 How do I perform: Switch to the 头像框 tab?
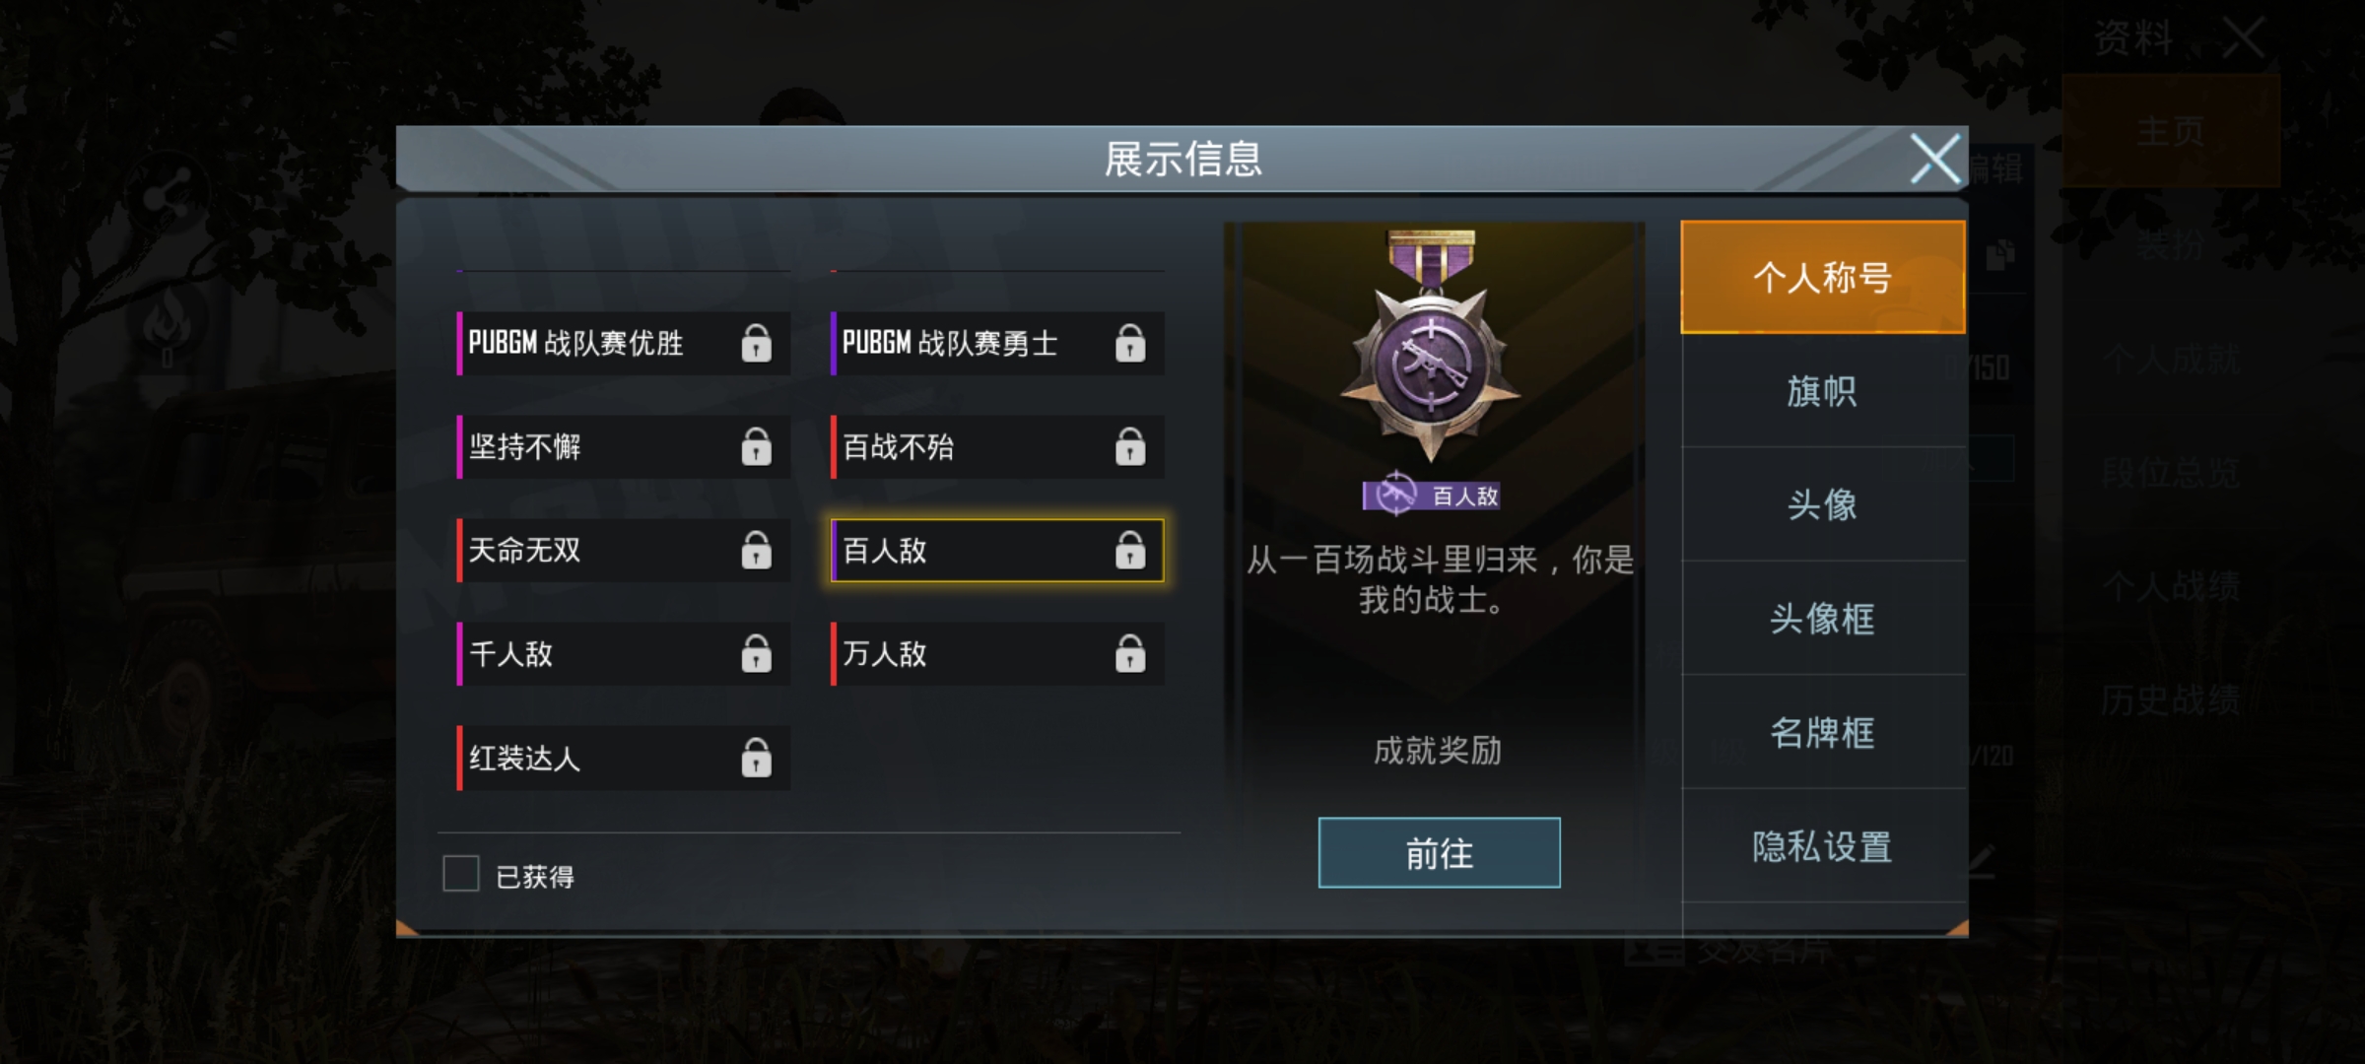(1823, 619)
